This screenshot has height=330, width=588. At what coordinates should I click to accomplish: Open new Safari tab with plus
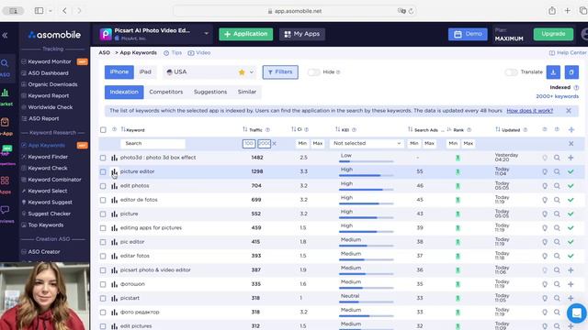[x=568, y=11]
